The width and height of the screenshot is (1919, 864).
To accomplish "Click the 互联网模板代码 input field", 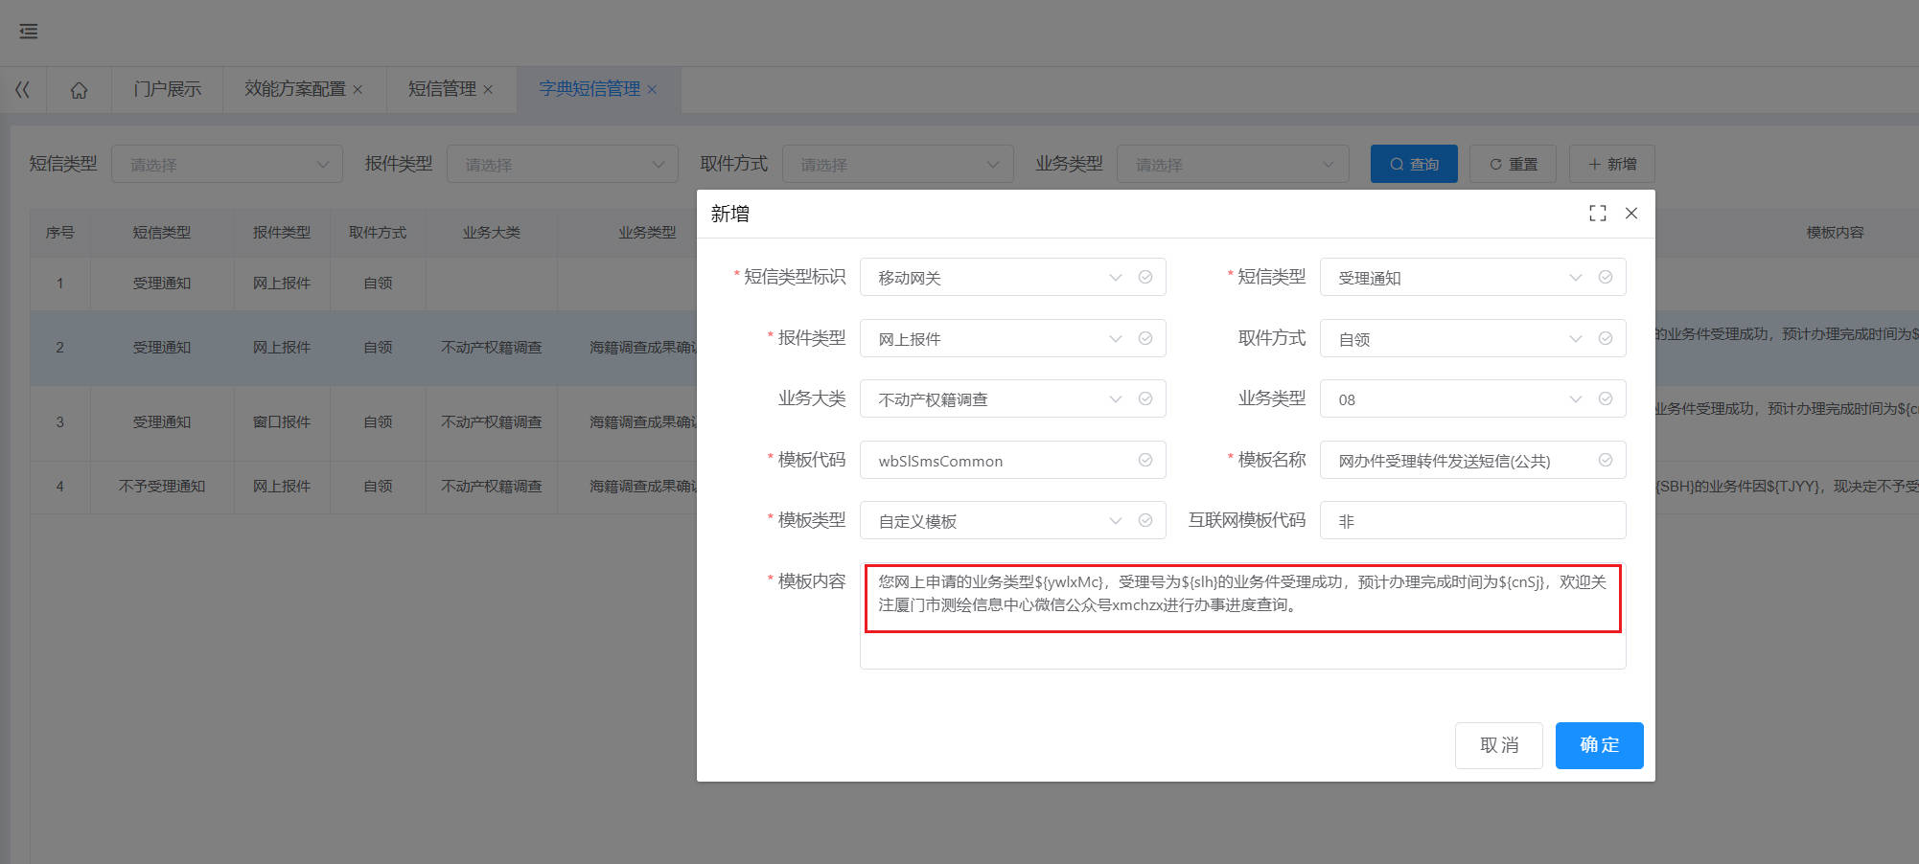I will (x=1472, y=520).
